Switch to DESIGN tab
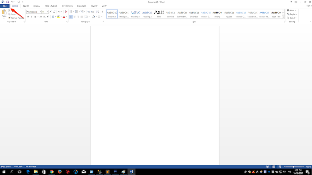Screen dimensions: 312x175 click(x=37, y=6)
